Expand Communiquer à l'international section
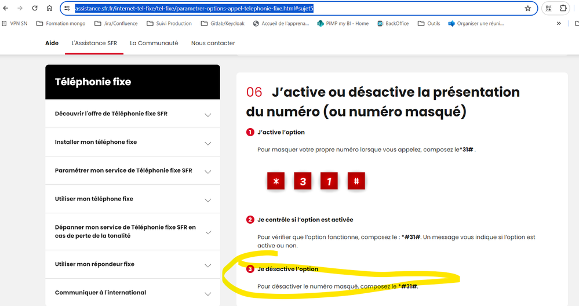579x306 pixels. coord(133,293)
